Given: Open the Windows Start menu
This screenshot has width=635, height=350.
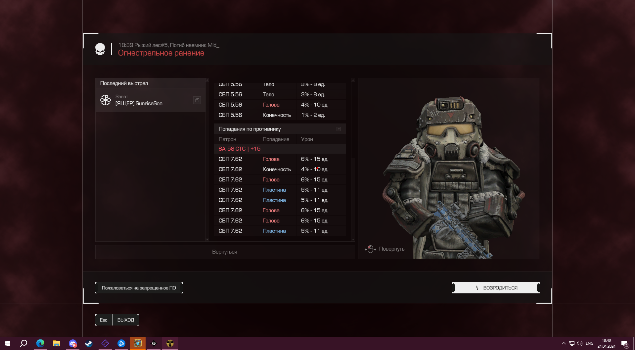Looking at the screenshot, I should coord(8,343).
